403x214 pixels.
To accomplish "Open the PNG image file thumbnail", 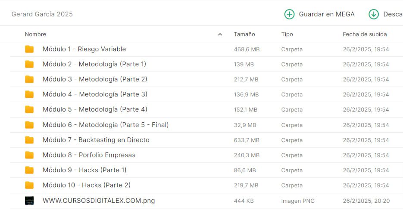I will click(x=29, y=201).
